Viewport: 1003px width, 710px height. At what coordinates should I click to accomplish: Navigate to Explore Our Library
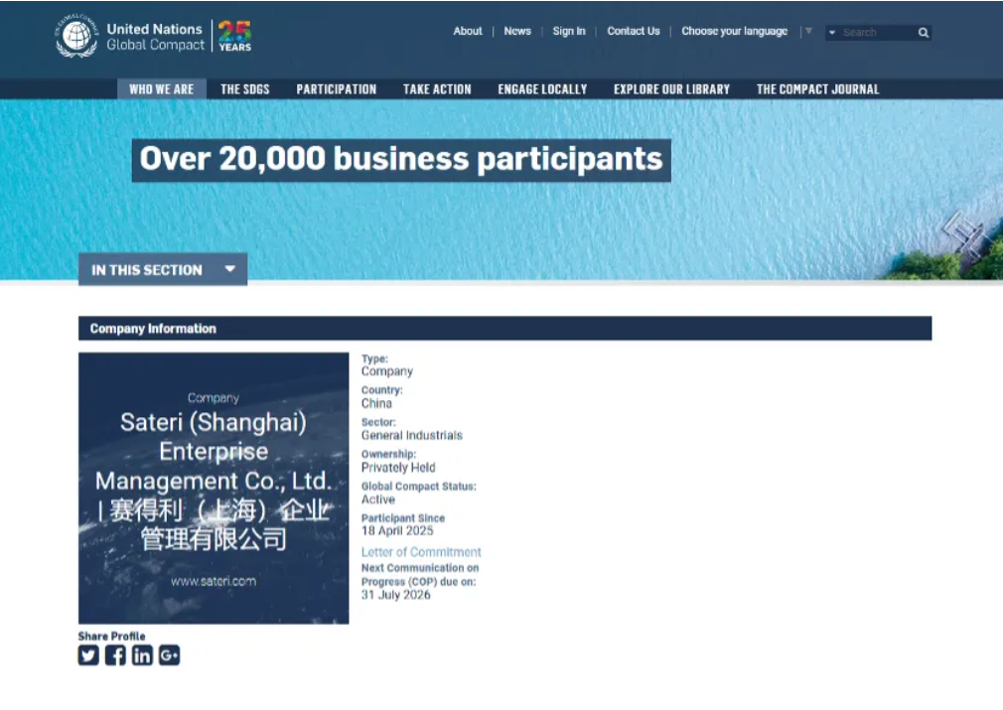(x=671, y=89)
